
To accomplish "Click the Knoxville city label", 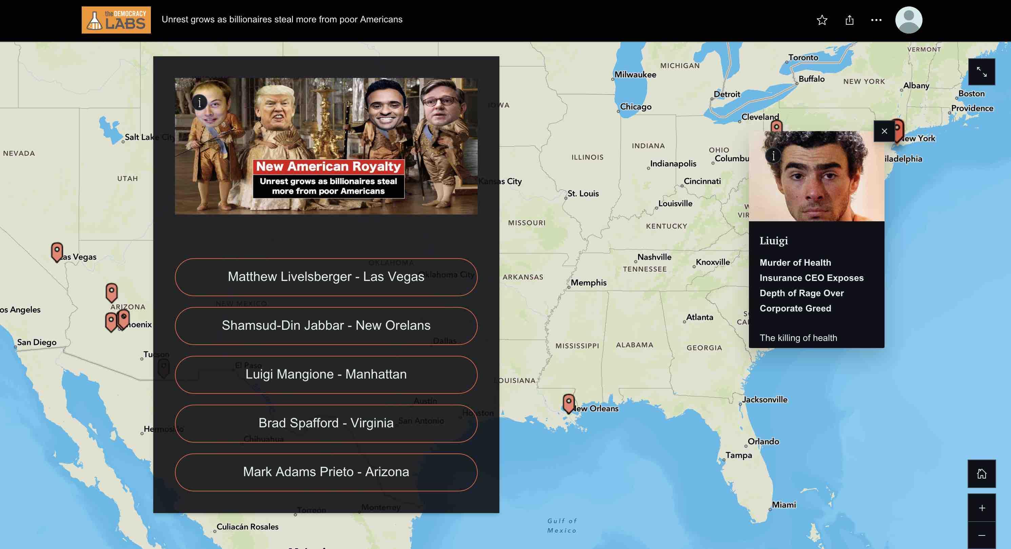I will [712, 262].
